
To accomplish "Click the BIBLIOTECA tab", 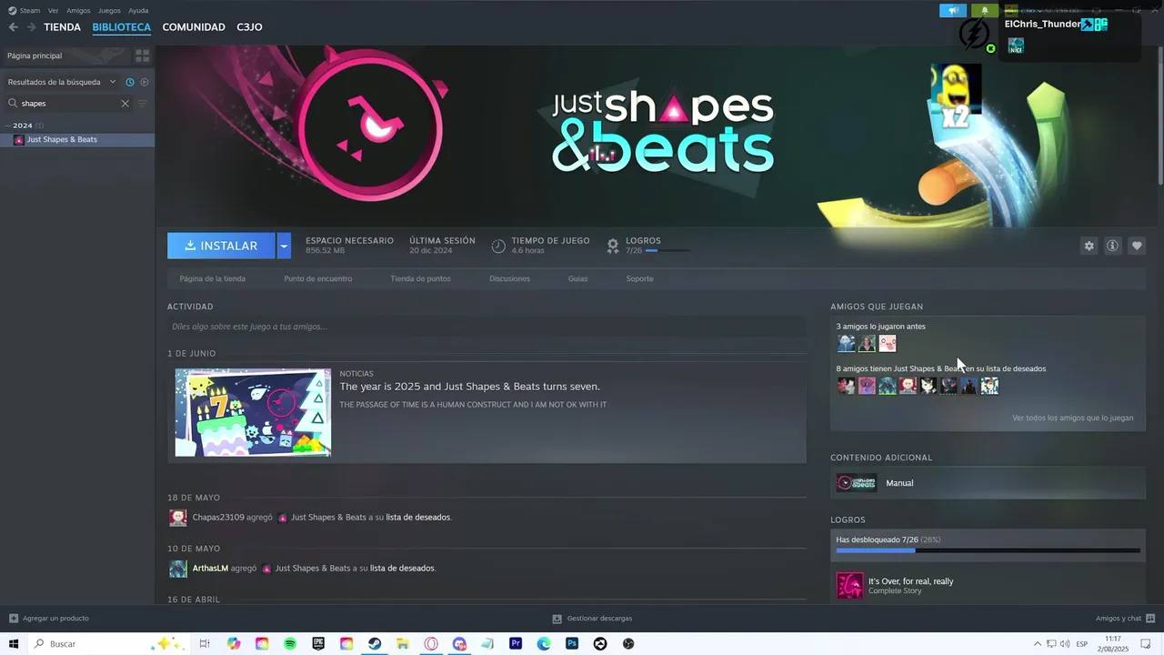I will [121, 27].
